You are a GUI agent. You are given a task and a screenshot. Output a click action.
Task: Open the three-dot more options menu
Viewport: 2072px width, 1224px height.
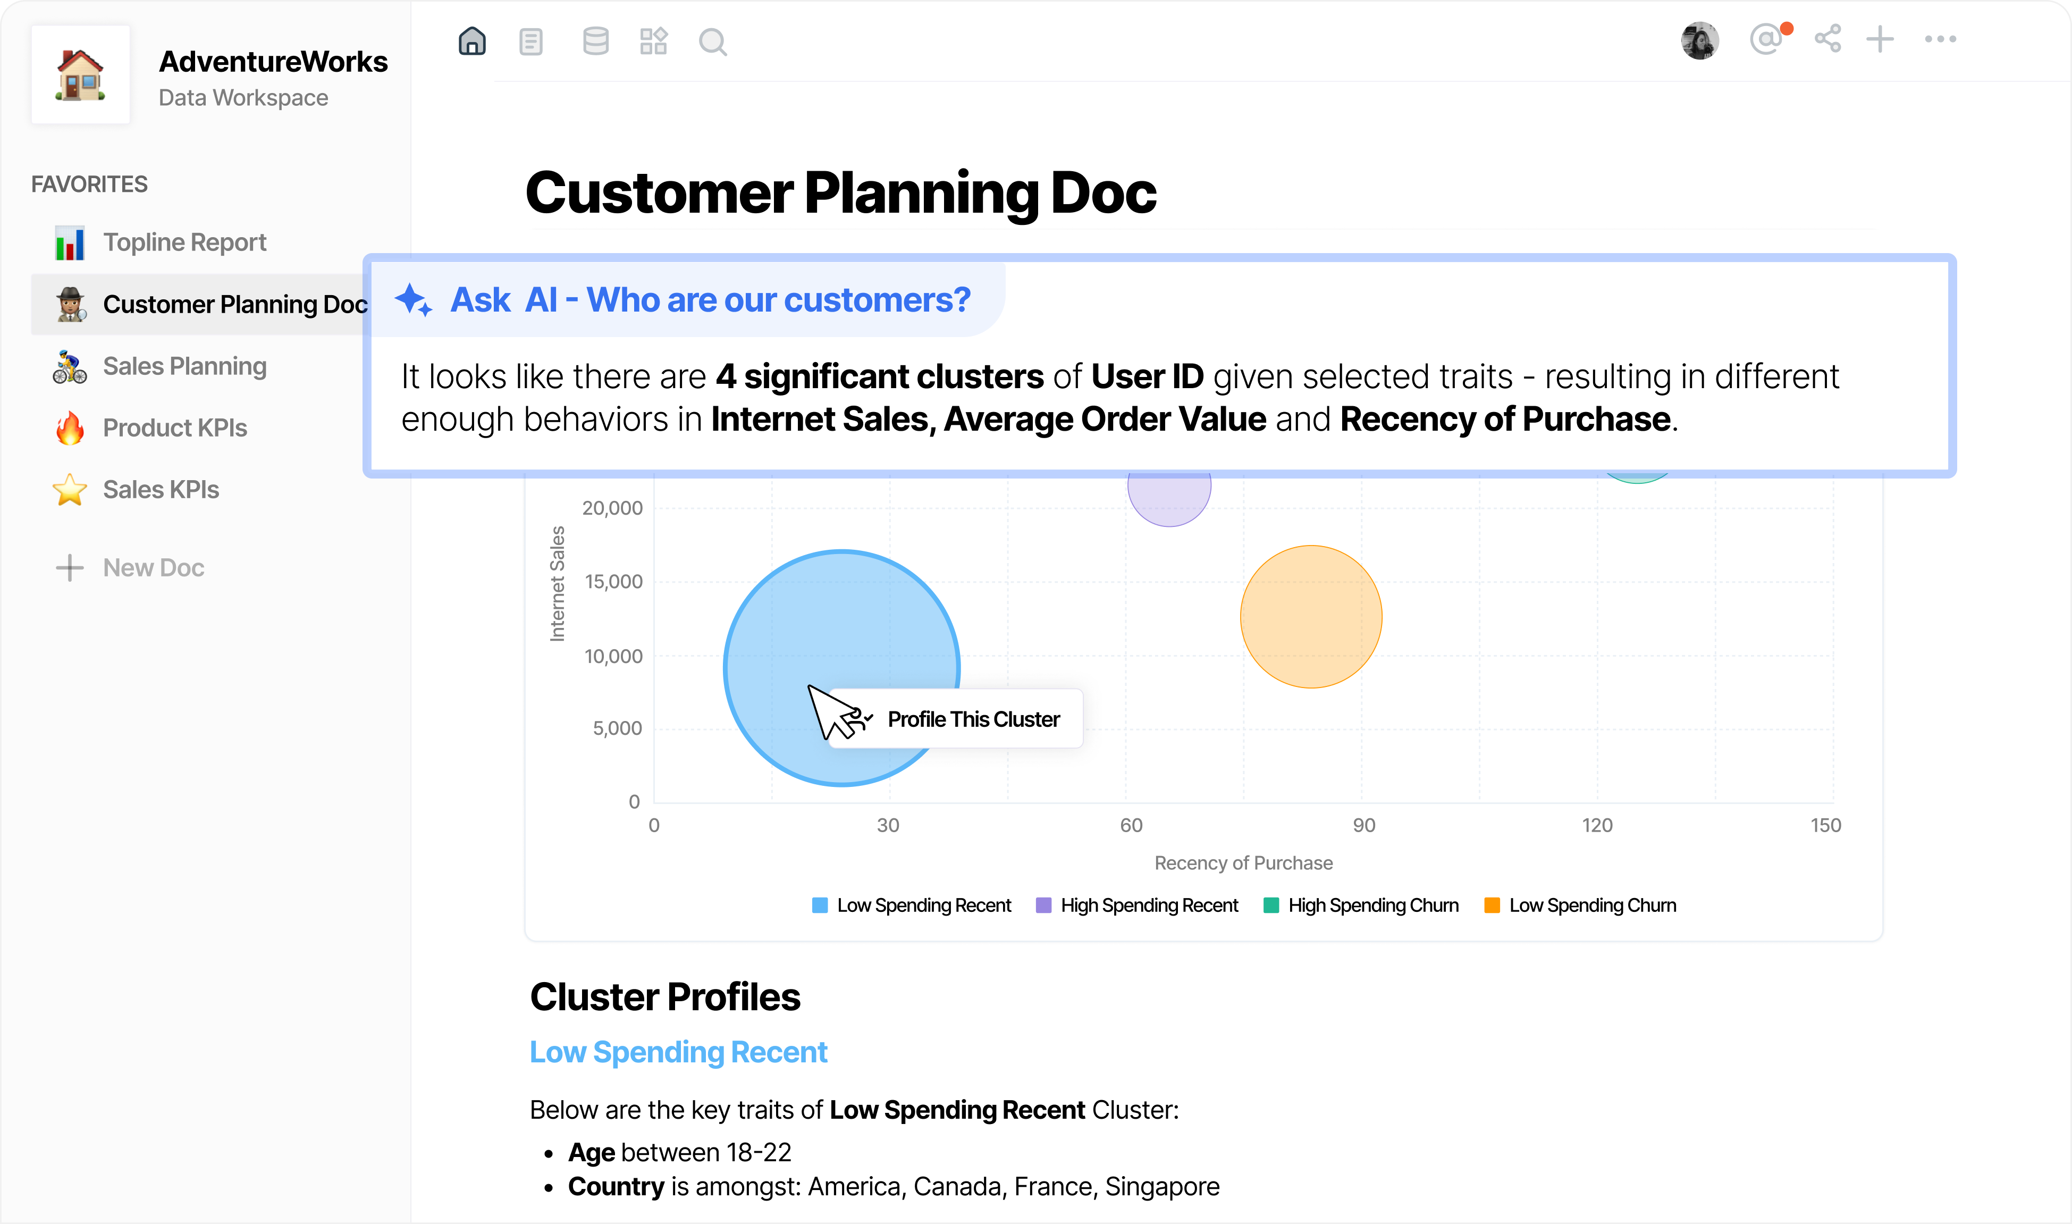click(1941, 39)
